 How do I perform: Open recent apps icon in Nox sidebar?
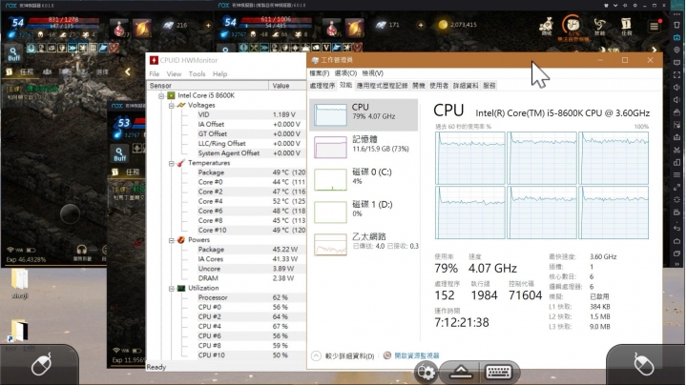tap(677, 253)
